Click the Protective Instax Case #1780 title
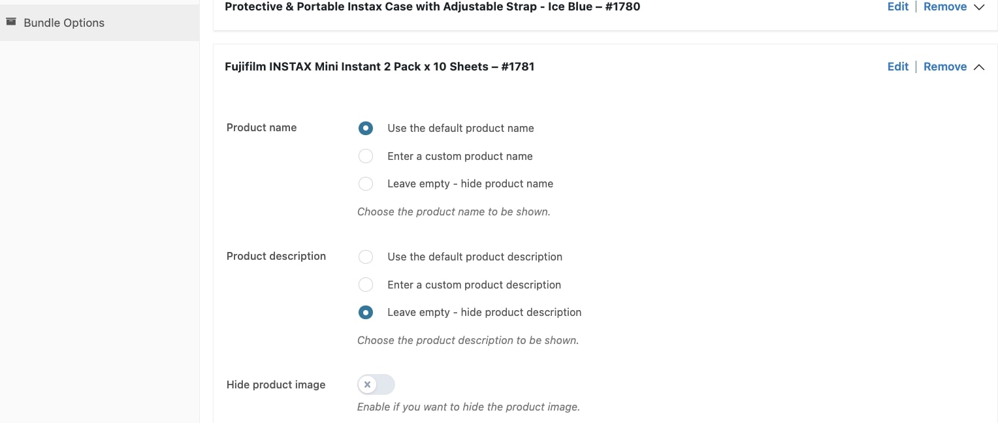This screenshot has height=423, width=998. (432, 7)
